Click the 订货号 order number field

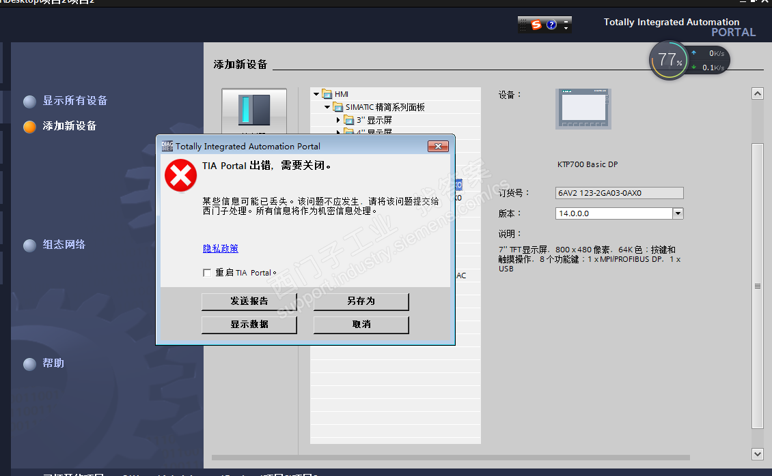pos(620,193)
